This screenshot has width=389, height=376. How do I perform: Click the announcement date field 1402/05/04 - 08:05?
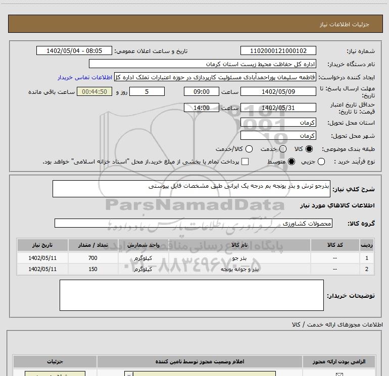(x=74, y=50)
